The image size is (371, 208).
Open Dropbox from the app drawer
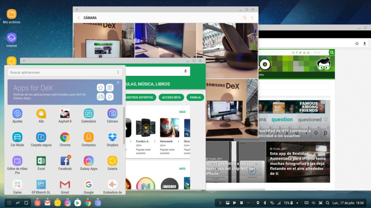pos(112,137)
